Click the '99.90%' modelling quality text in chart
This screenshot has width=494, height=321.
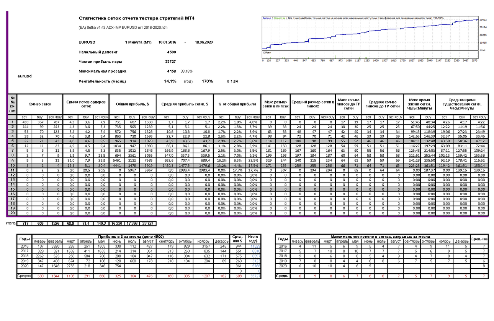coord(438,18)
